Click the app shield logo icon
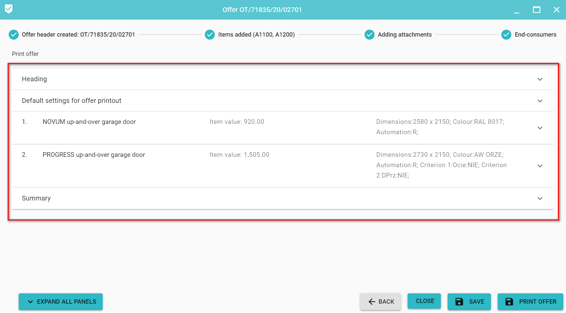Image resolution: width=566 pixels, height=313 pixels. point(9,9)
